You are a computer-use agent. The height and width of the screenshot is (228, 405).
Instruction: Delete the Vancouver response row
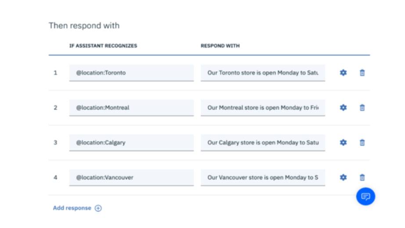(x=362, y=177)
